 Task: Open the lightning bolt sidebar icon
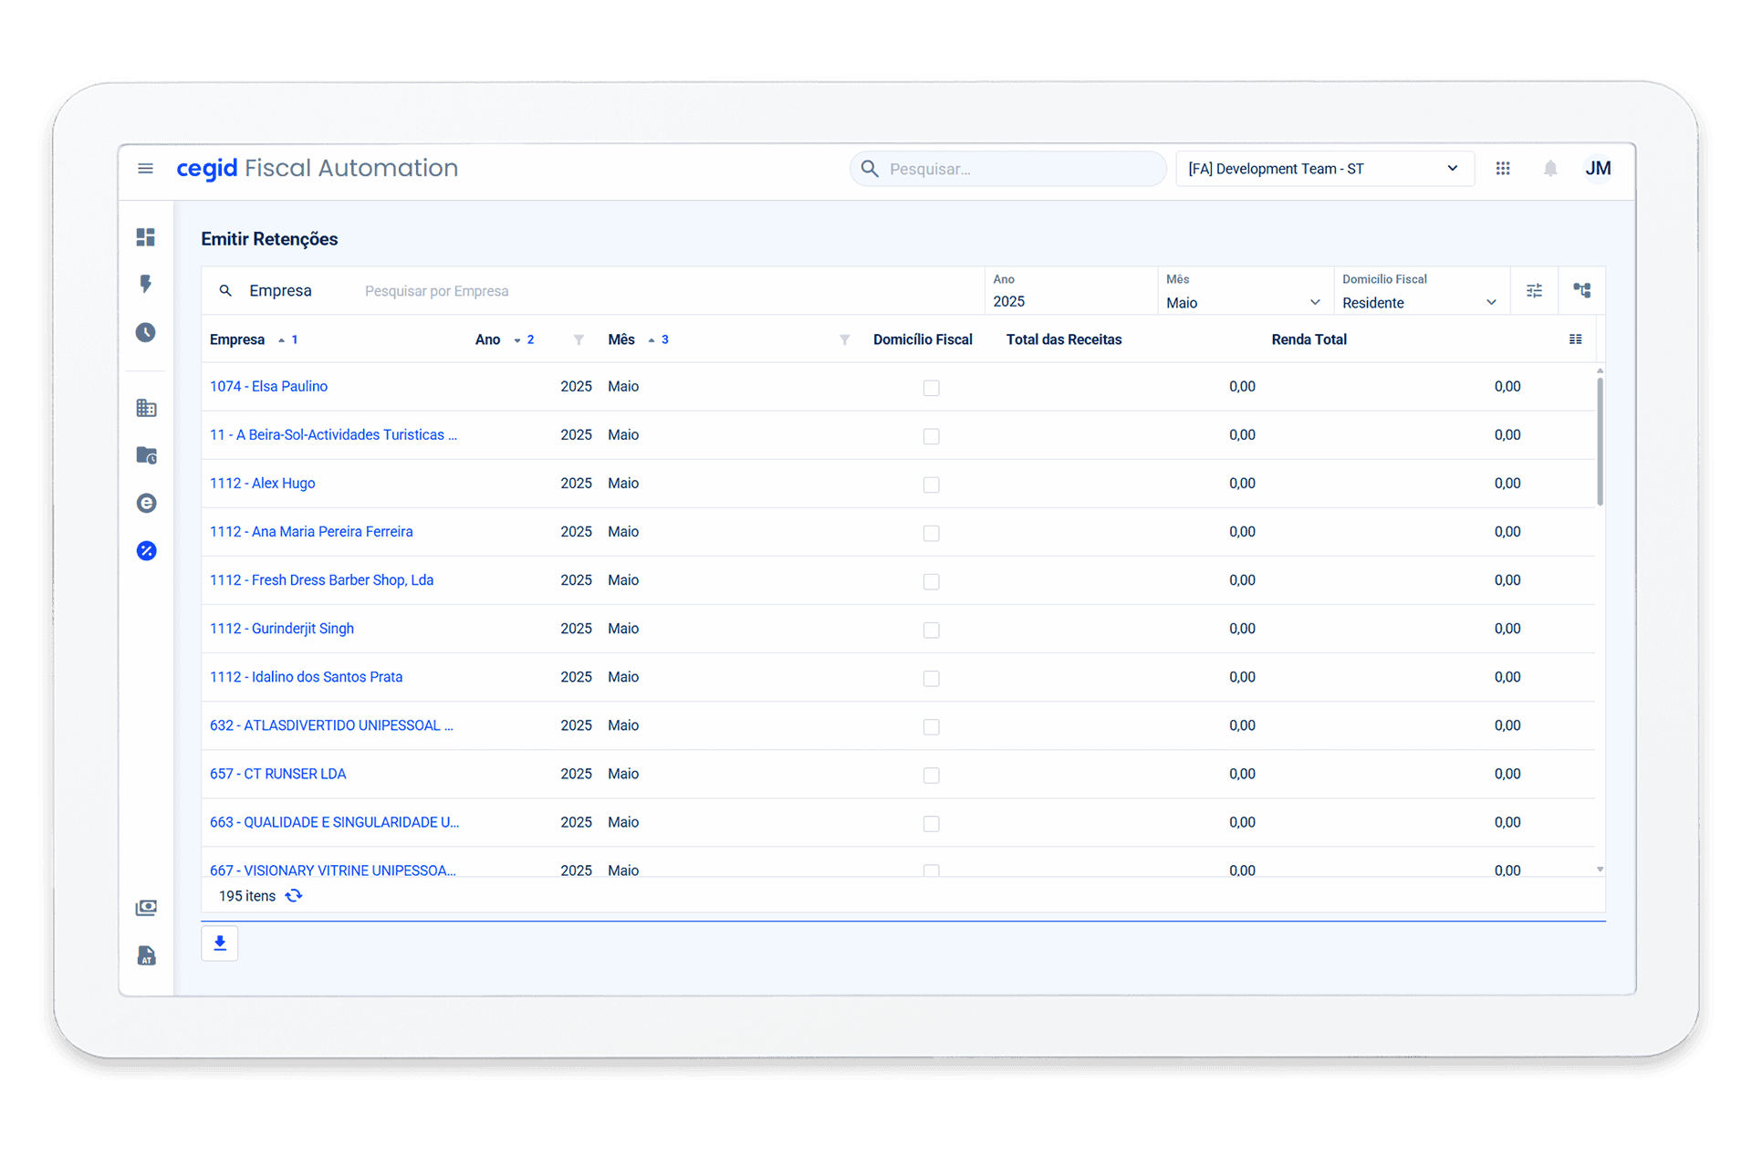(x=146, y=284)
